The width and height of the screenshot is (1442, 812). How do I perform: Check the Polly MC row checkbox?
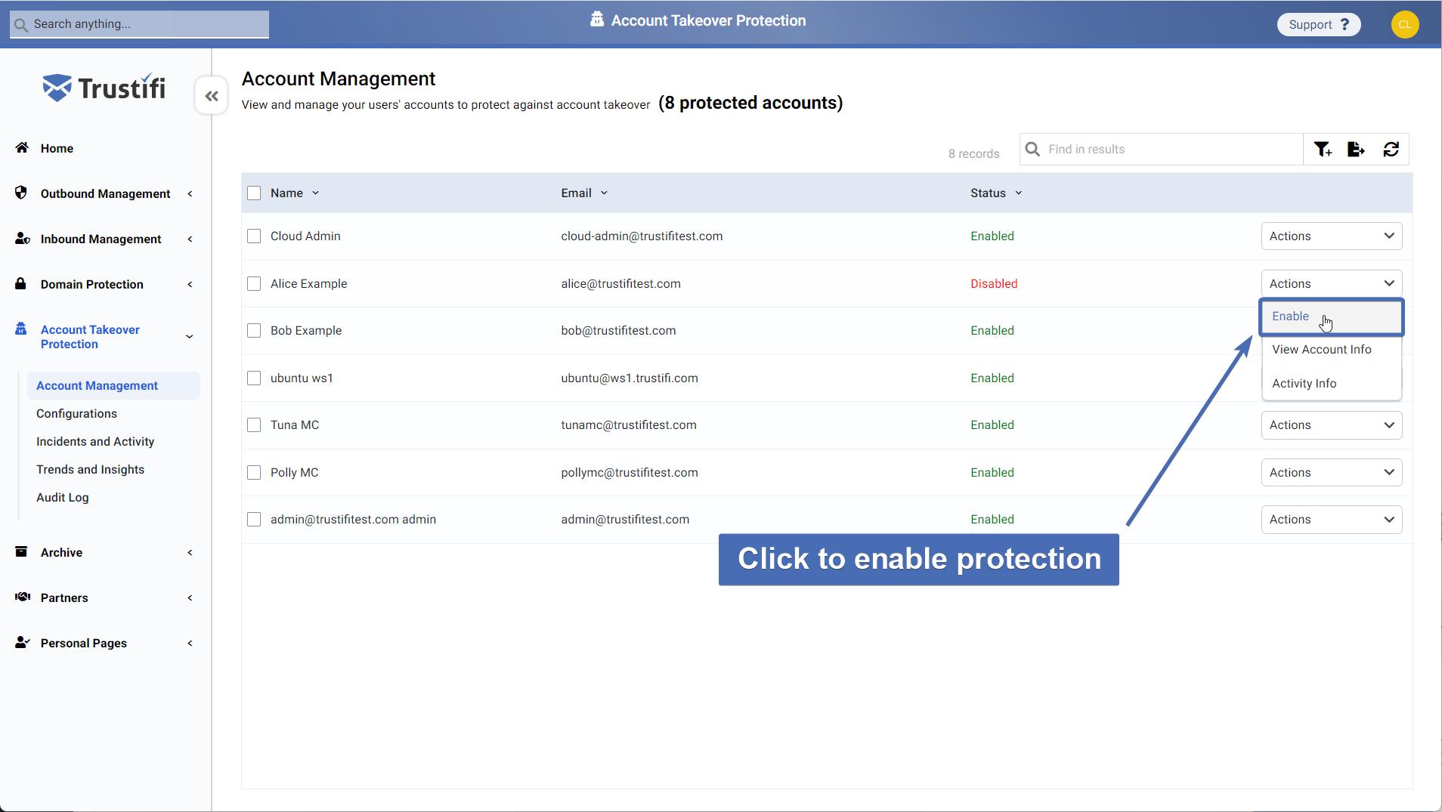254,472
